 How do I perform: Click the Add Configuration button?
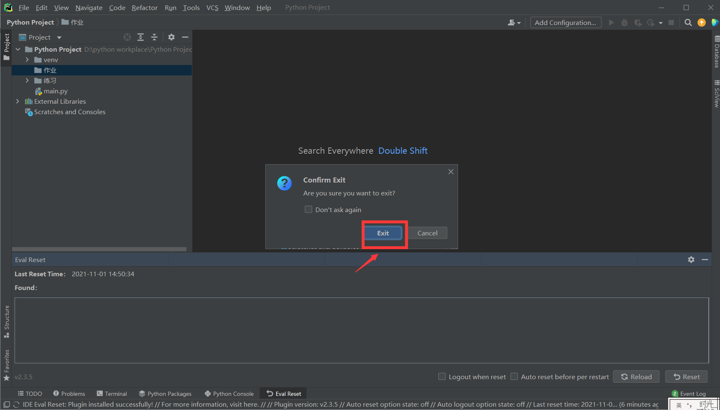point(566,22)
